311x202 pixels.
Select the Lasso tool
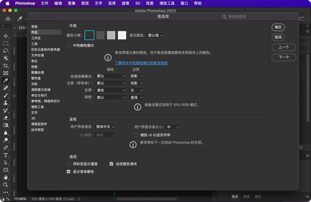pyautogui.click(x=5, y=51)
